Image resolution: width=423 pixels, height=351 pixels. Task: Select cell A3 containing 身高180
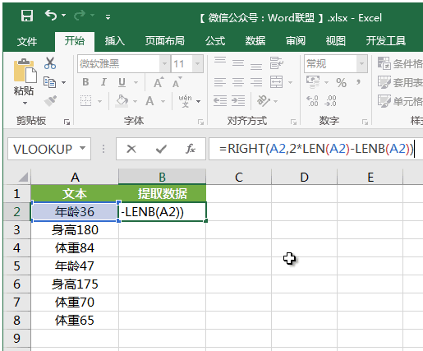(x=75, y=229)
